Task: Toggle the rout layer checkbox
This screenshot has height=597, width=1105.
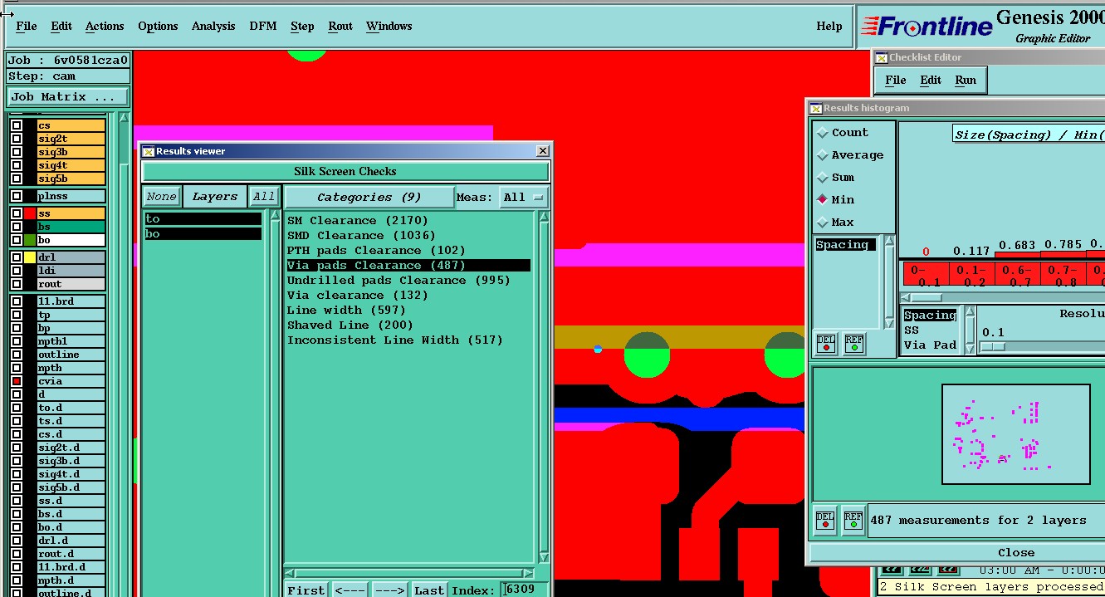Action: [x=17, y=284]
